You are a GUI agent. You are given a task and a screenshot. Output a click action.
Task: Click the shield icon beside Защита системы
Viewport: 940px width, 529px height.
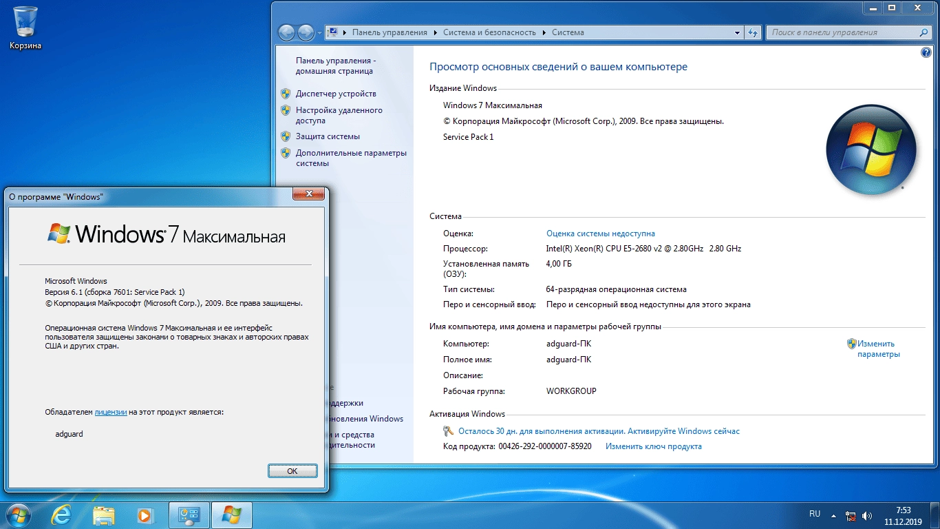(286, 136)
